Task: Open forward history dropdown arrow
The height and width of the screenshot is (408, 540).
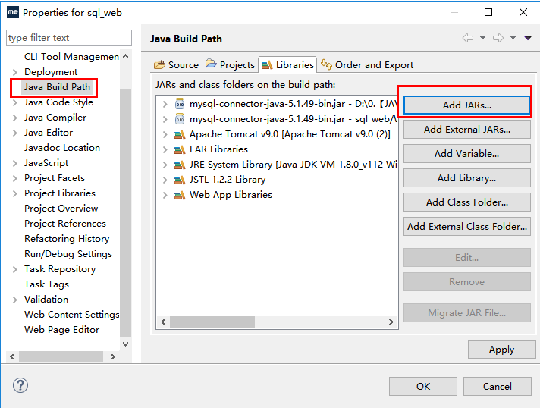Action: [x=513, y=38]
